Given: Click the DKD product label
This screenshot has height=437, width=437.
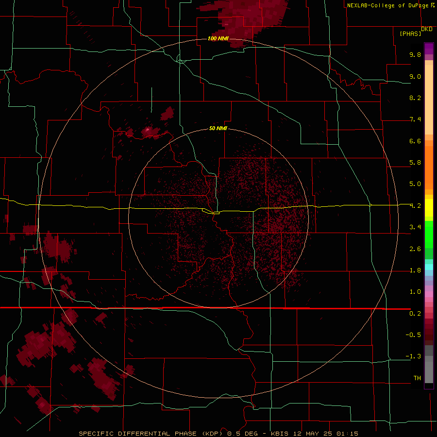Looking at the screenshot, I should coord(427,29).
